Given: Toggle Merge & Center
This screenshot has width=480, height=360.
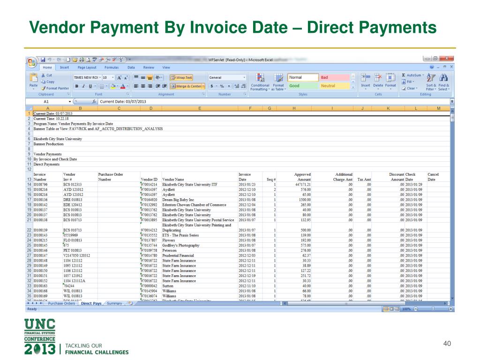Looking at the screenshot, I should tap(186, 86).
